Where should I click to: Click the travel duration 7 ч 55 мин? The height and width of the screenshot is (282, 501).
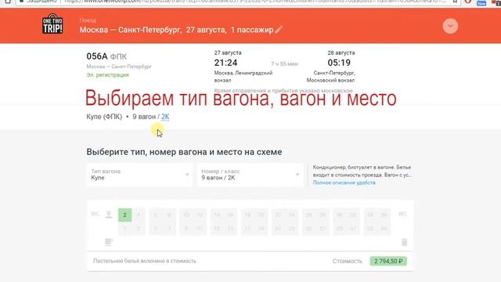(x=284, y=64)
